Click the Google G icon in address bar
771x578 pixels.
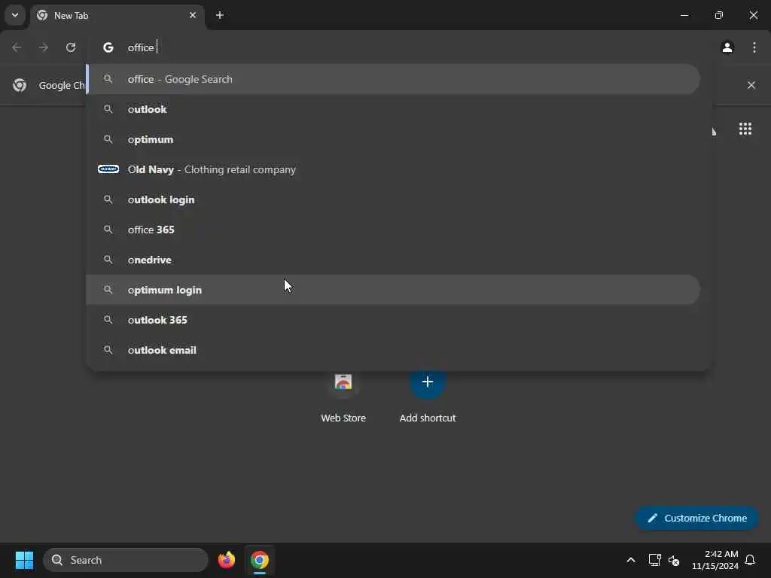(108, 47)
